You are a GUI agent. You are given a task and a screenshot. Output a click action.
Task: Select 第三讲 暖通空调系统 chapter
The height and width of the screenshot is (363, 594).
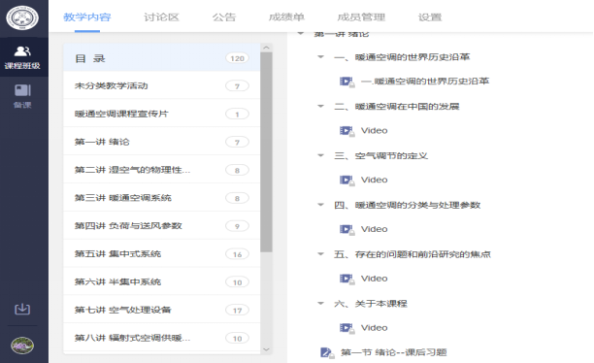(x=162, y=198)
